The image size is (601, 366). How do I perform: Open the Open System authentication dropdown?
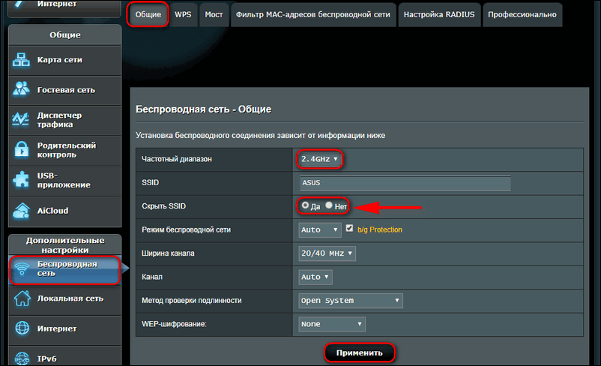(x=350, y=301)
